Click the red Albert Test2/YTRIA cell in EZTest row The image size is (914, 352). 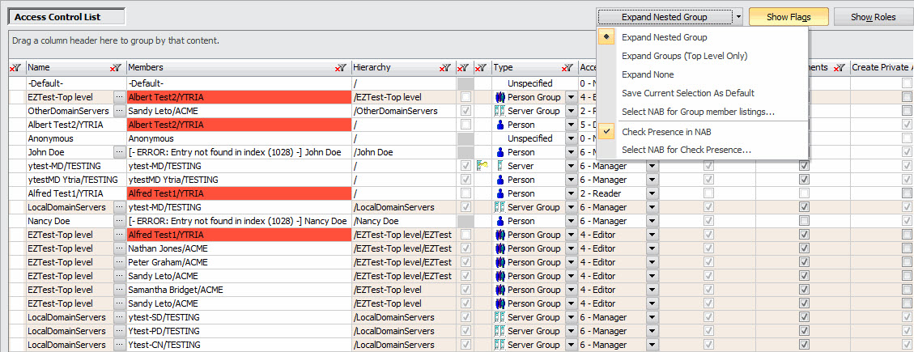pos(238,97)
